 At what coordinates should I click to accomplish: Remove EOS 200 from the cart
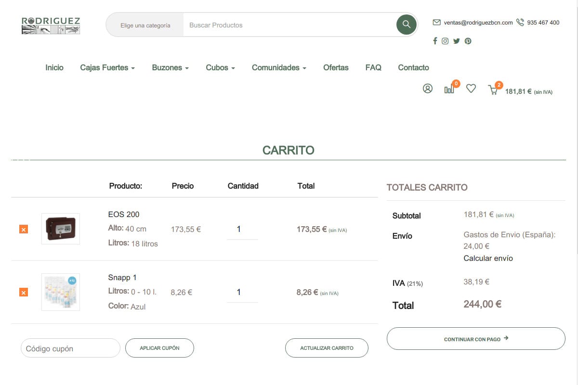[x=24, y=229]
